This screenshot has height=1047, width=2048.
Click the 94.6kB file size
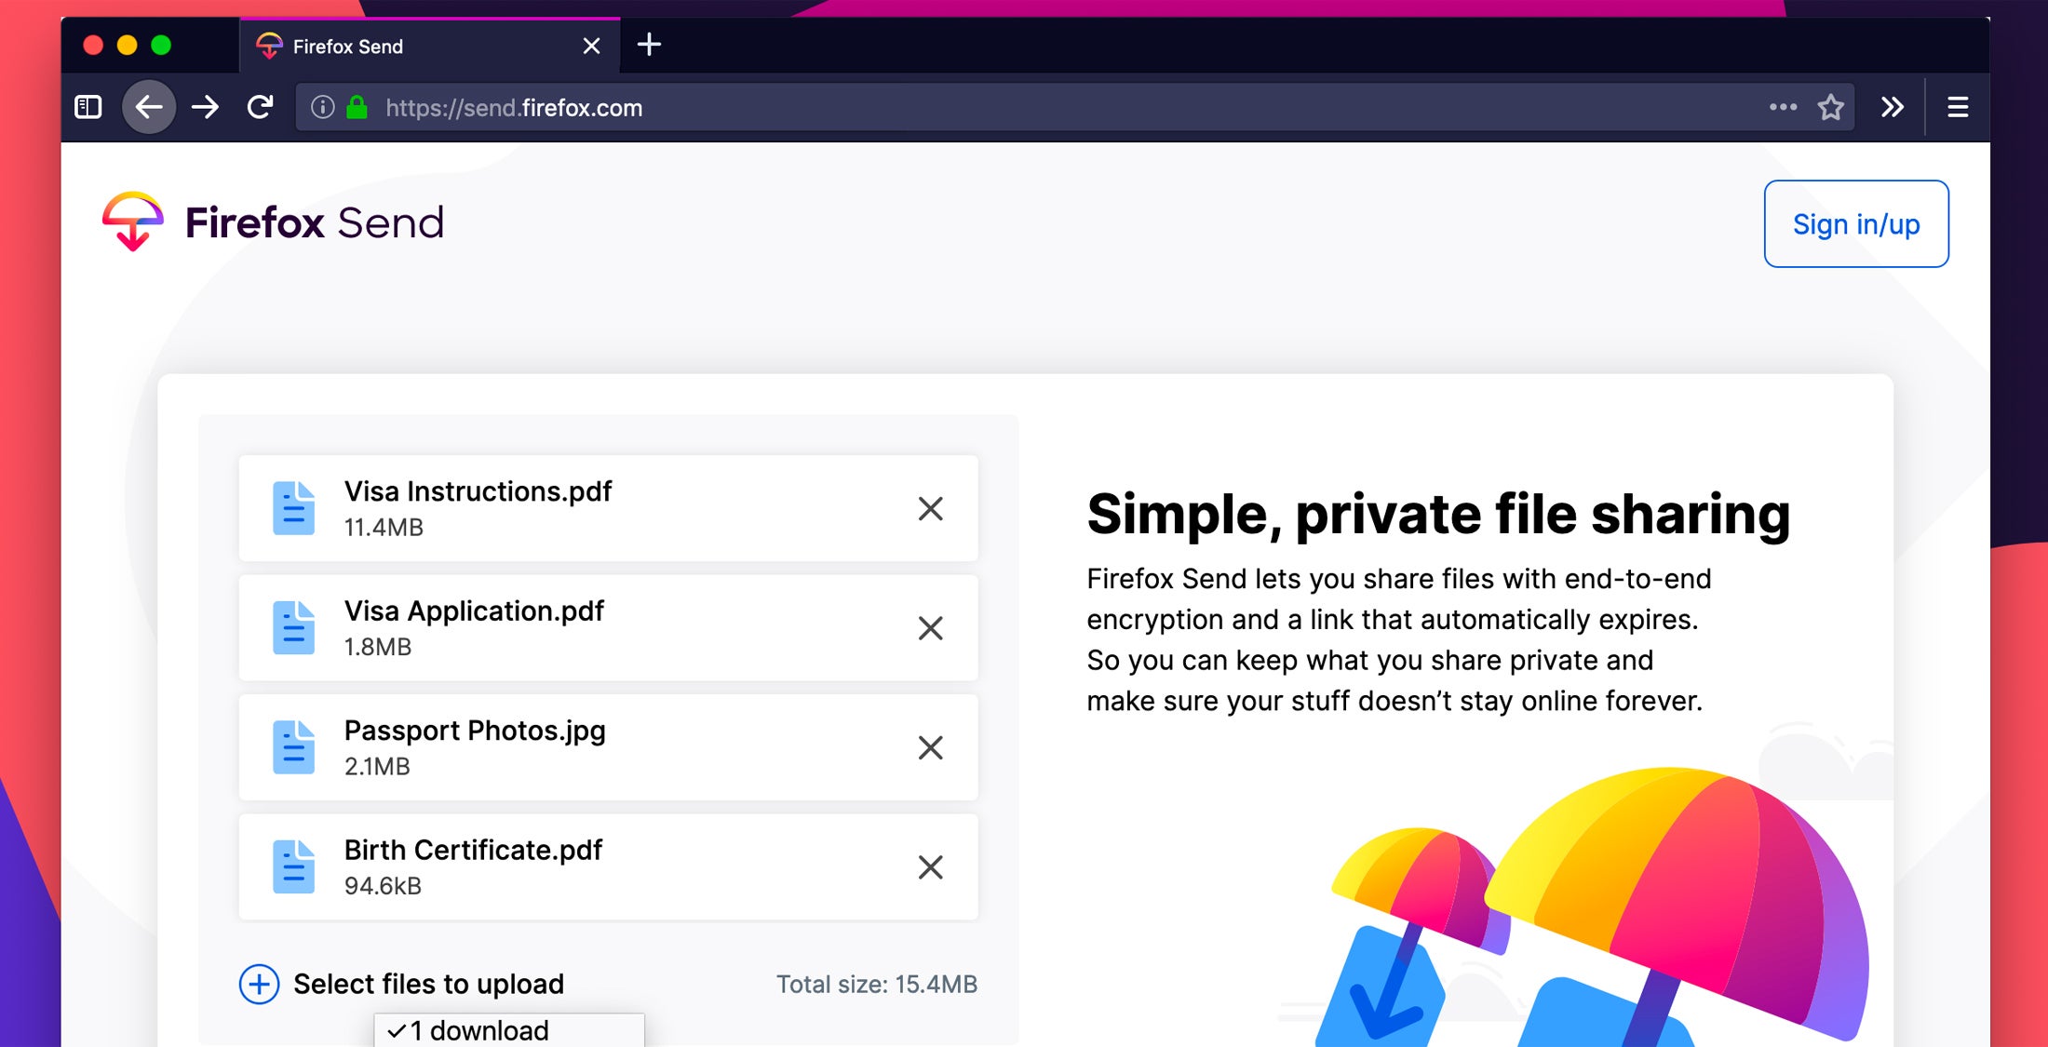coord(384,886)
